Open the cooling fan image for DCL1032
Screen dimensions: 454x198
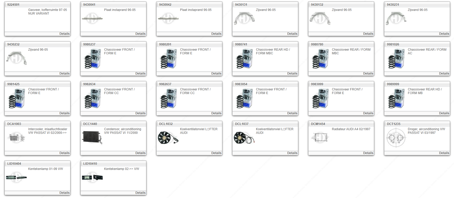tap(168, 138)
